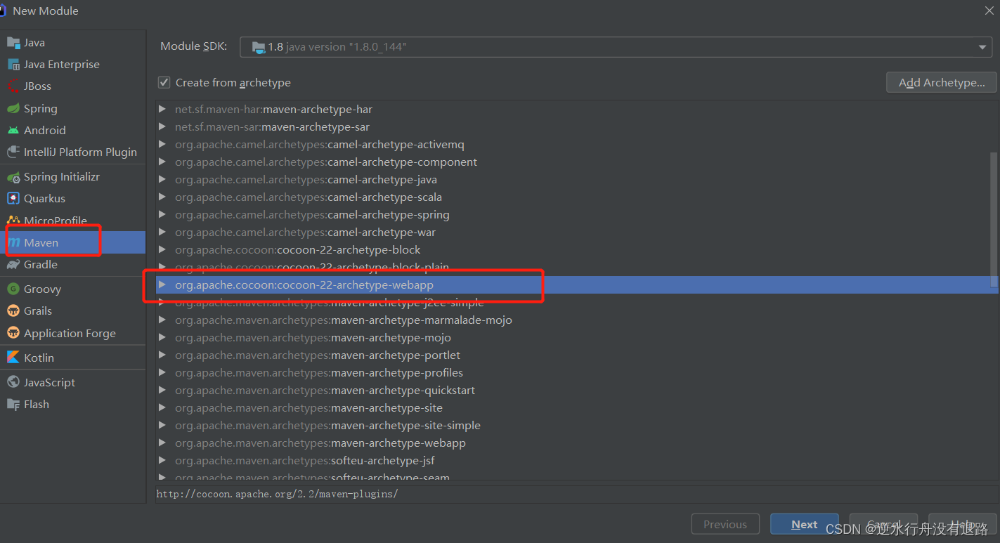Click the Flash icon
1000x543 pixels.
tap(13, 404)
